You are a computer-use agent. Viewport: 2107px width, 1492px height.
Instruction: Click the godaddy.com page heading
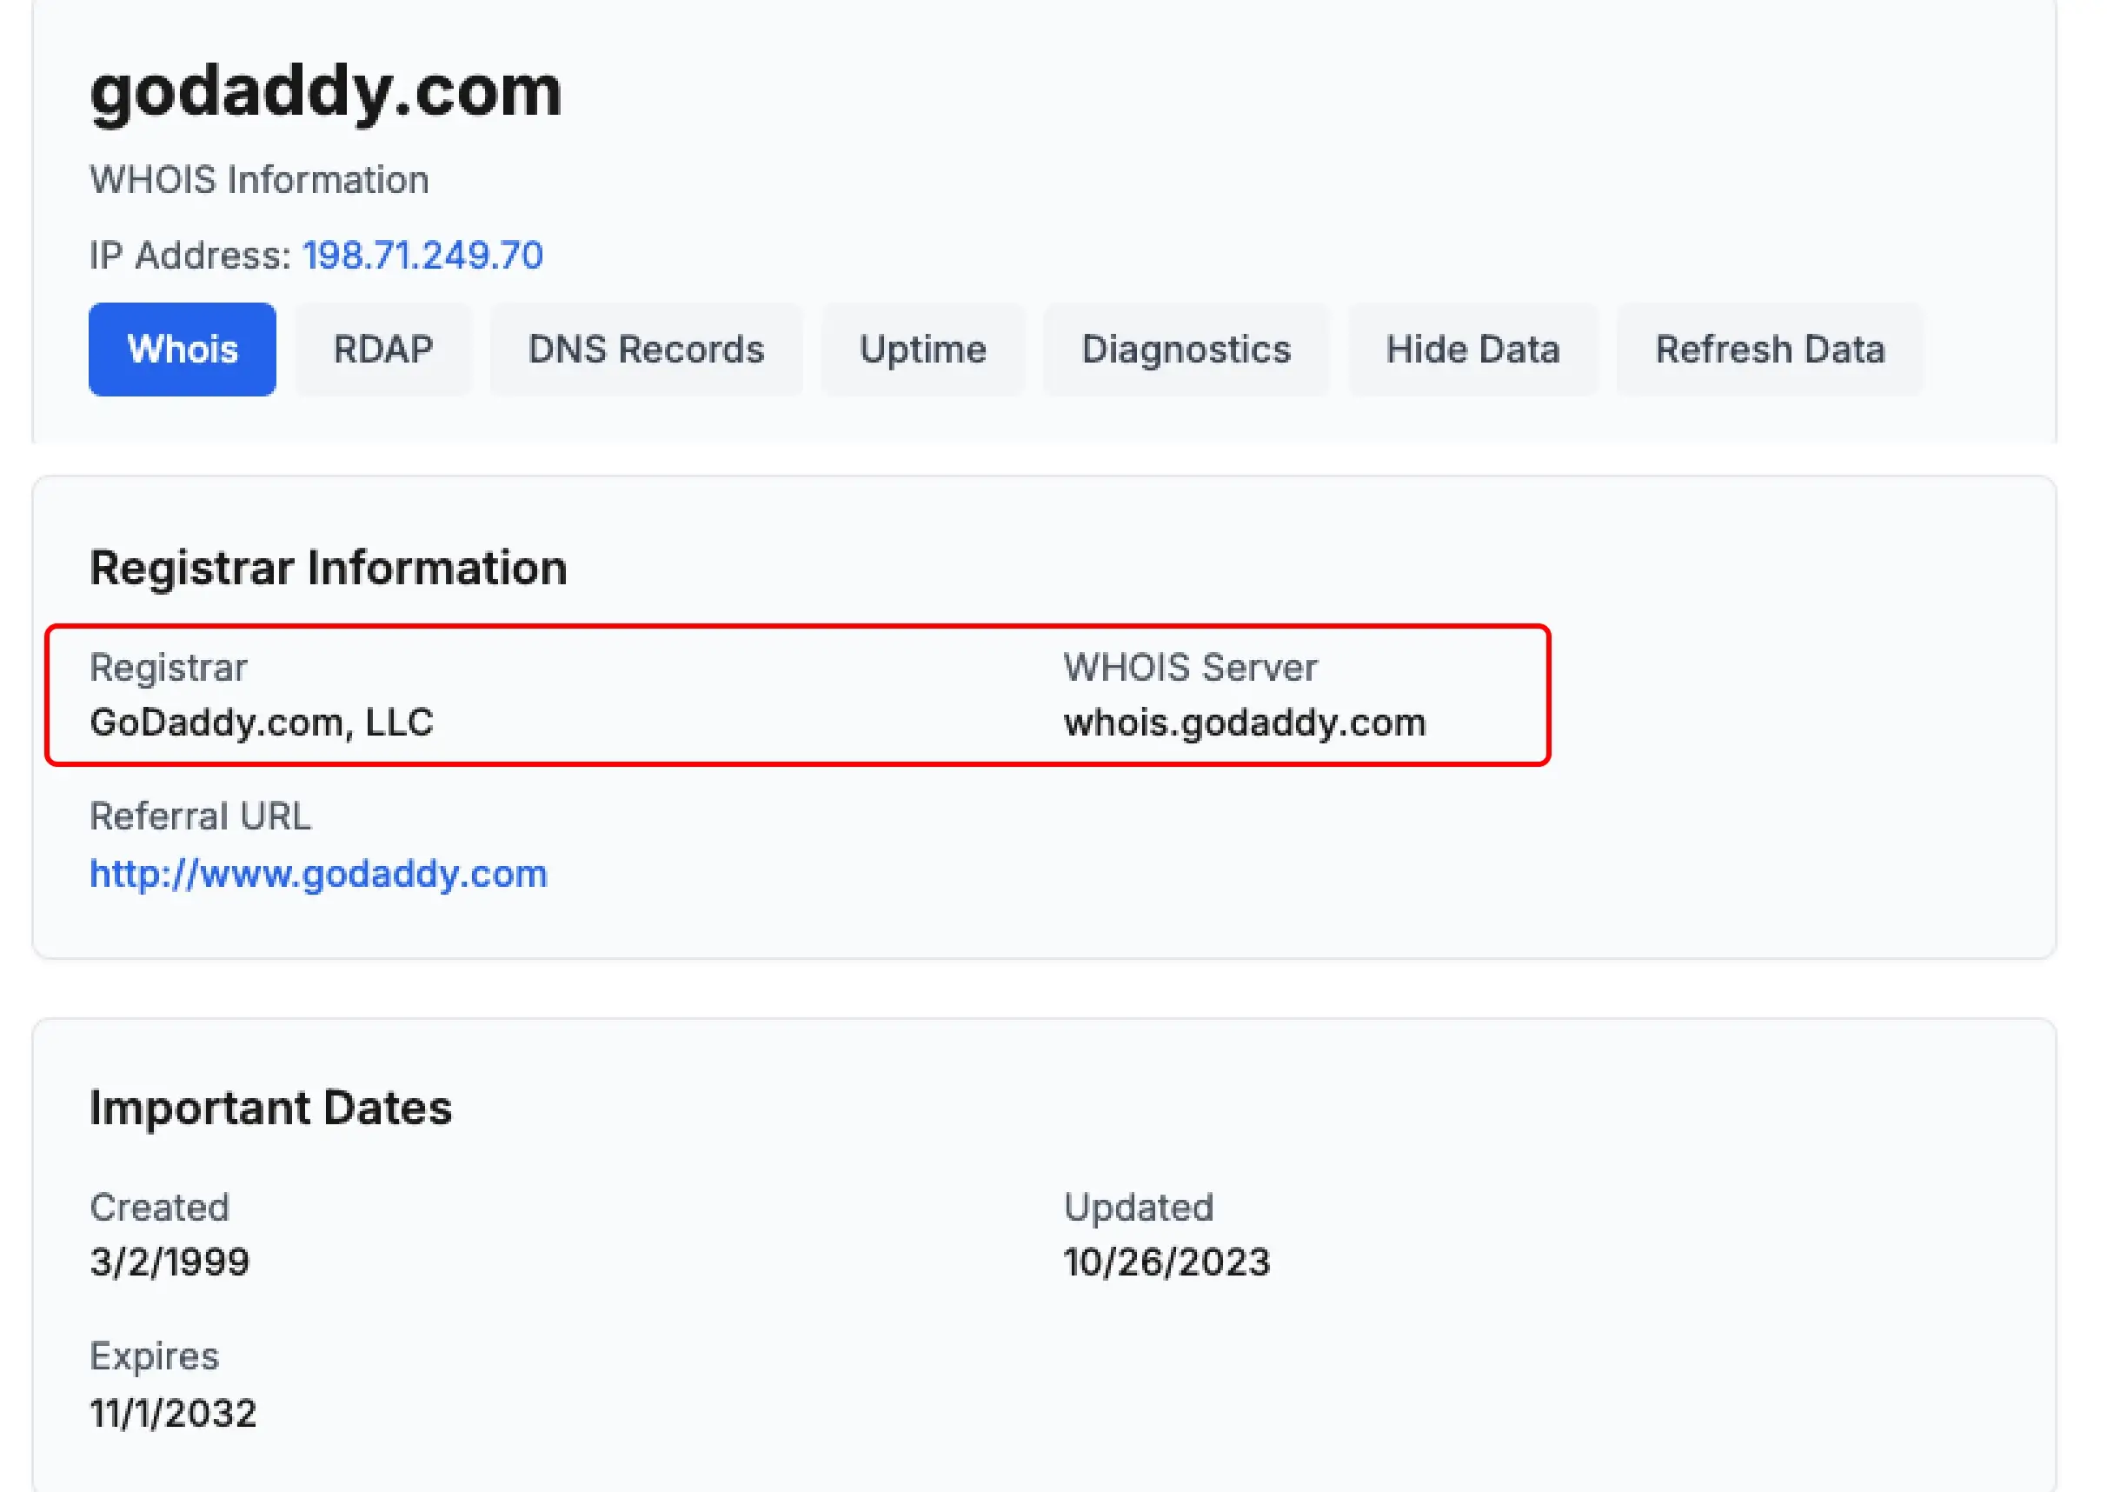click(325, 91)
